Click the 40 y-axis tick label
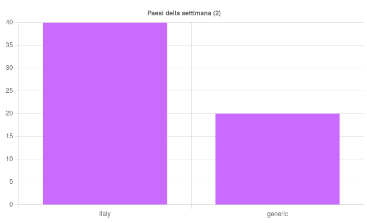Viewport: 367px width, 223px height. 10,22
